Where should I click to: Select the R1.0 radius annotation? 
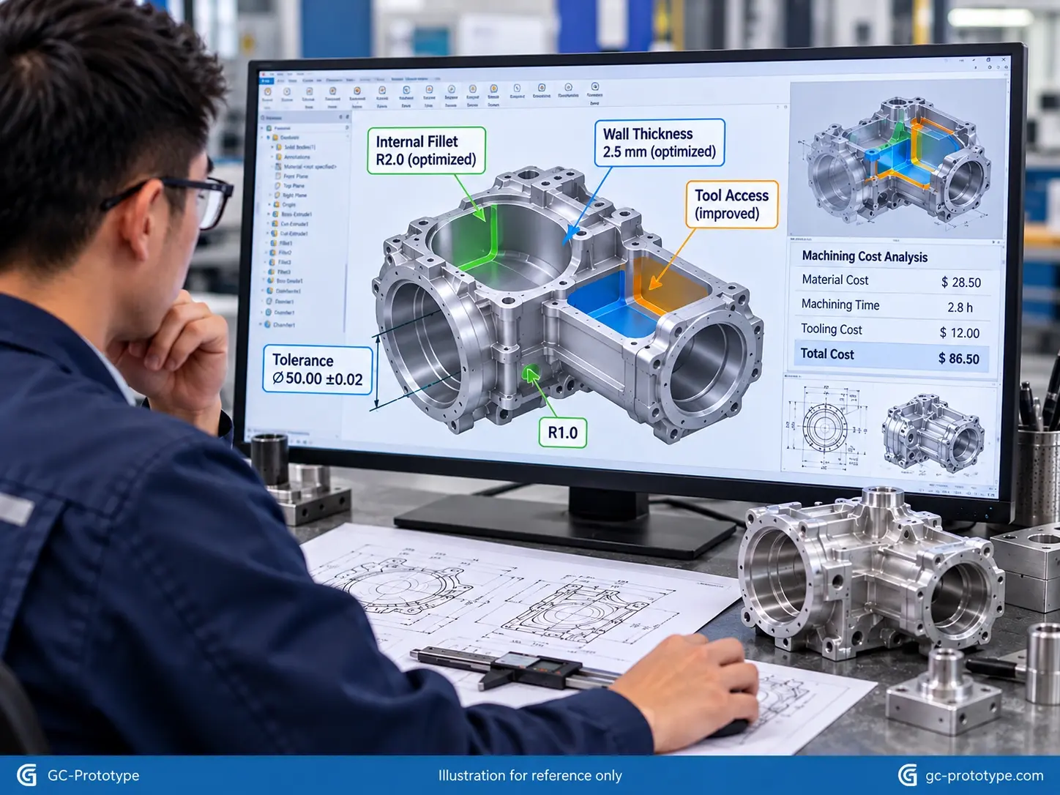(562, 433)
